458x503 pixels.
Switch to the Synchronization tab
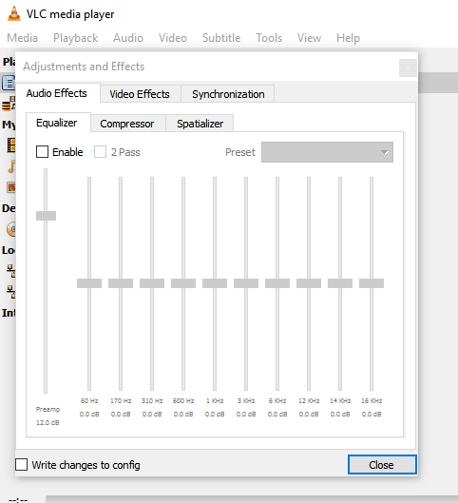coord(228,94)
